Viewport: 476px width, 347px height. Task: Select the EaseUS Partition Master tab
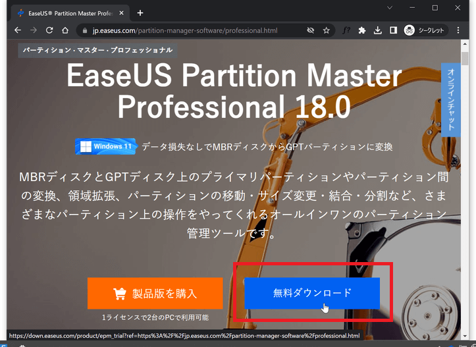click(x=66, y=13)
